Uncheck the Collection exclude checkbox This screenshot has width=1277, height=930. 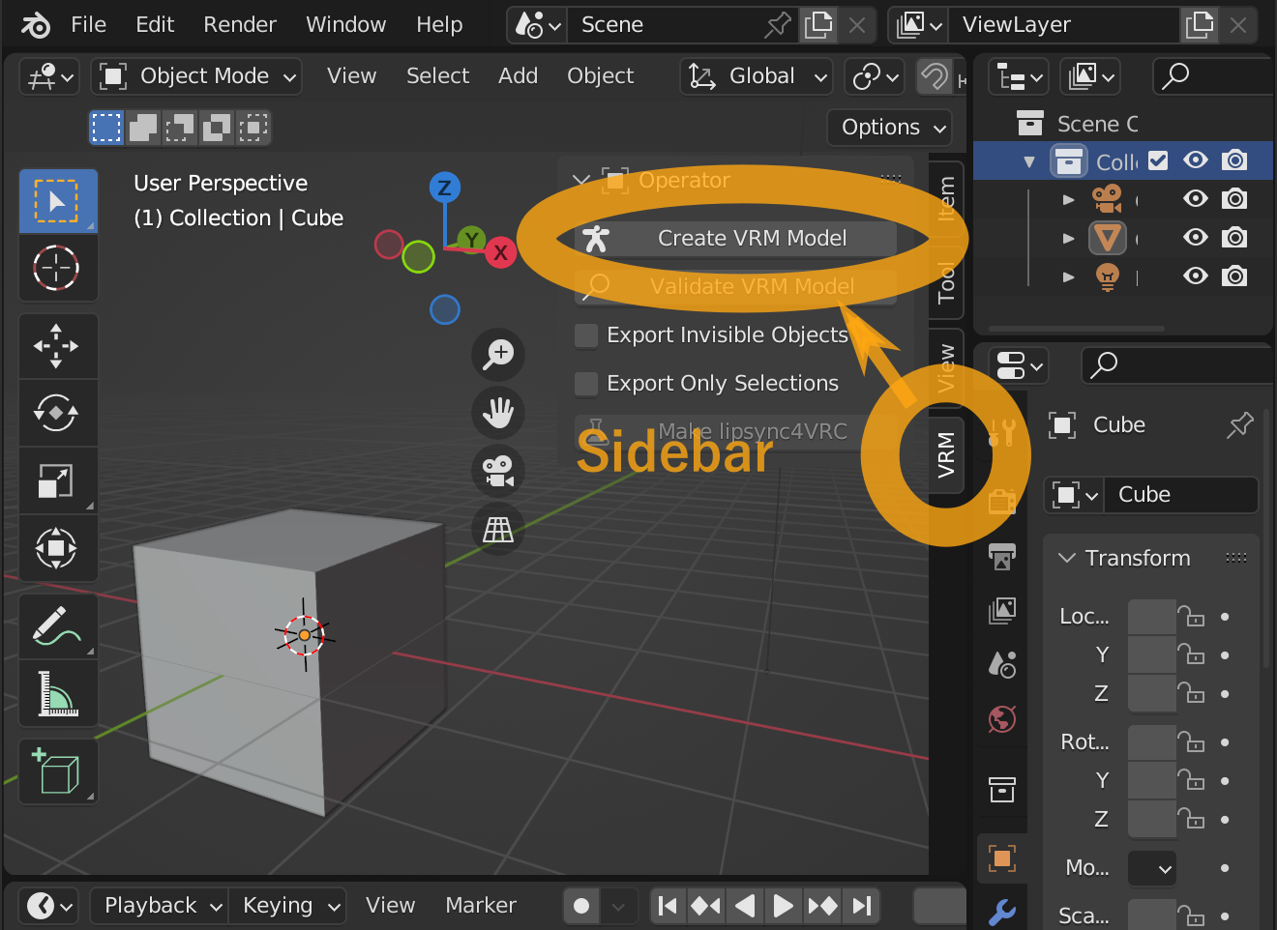pyautogui.click(x=1158, y=160)
